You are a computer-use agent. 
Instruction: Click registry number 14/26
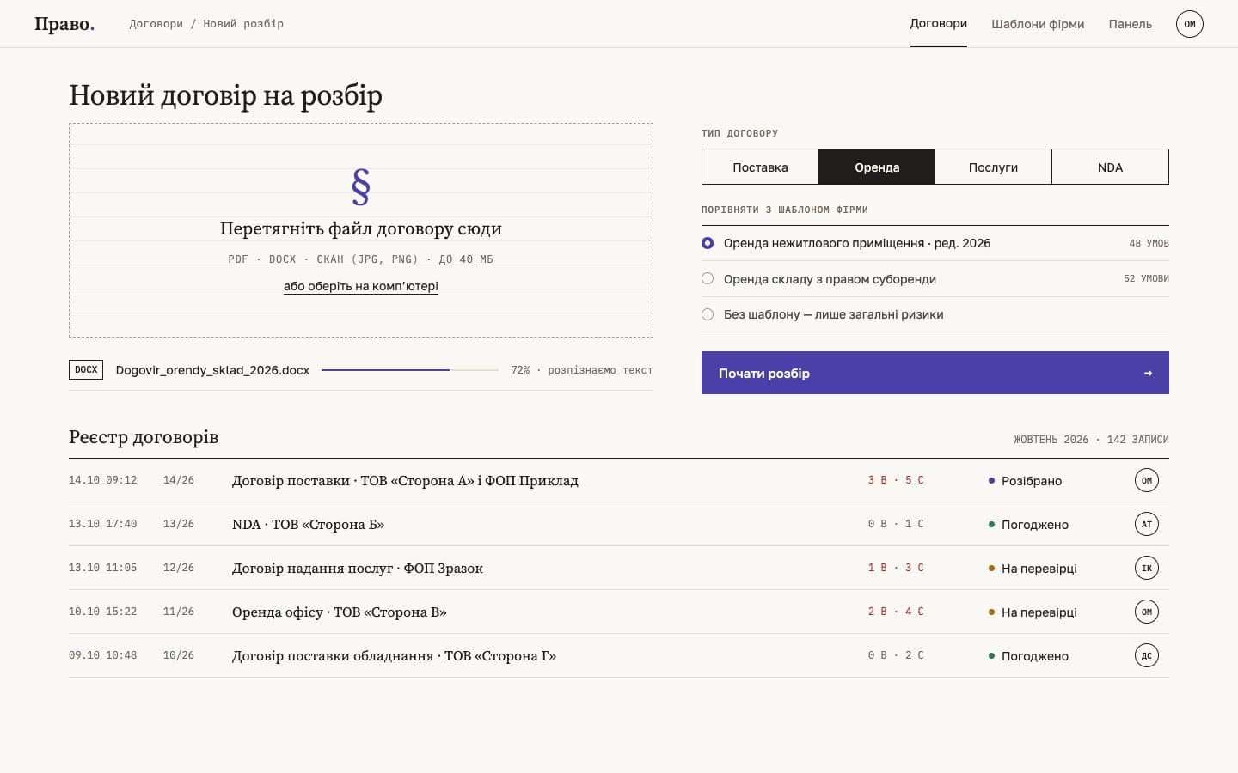click(179, 480)
